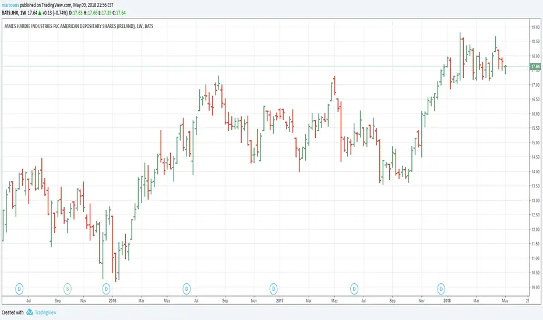This screenshot has height=320, width=543.
Task: Open the marcoaus author profile link
Action: [x=10, y=5]
